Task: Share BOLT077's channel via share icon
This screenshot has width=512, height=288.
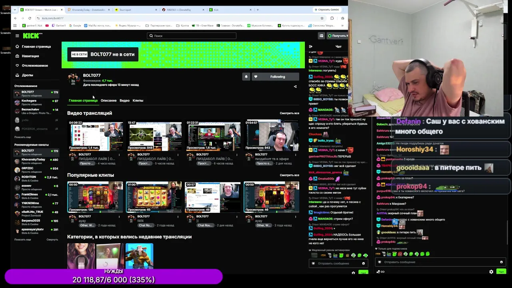Action: pyautogui.click(x=295, y=86)
